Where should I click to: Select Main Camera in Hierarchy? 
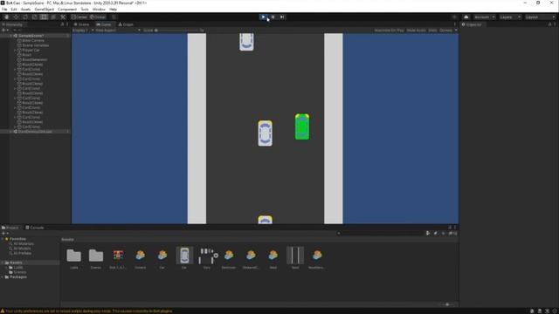tap(33, 41)
